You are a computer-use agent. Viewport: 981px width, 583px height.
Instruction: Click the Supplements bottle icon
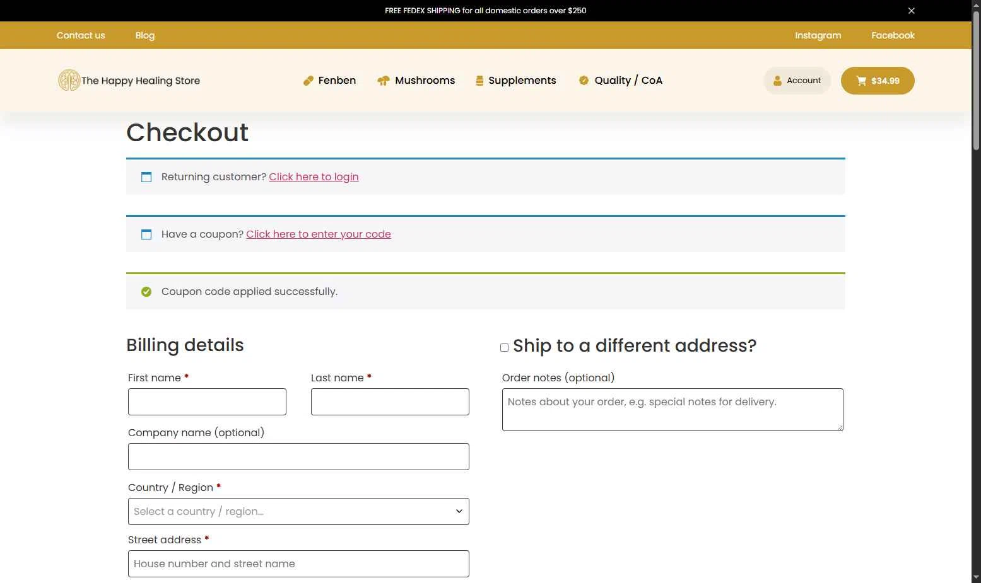point(479,81)
